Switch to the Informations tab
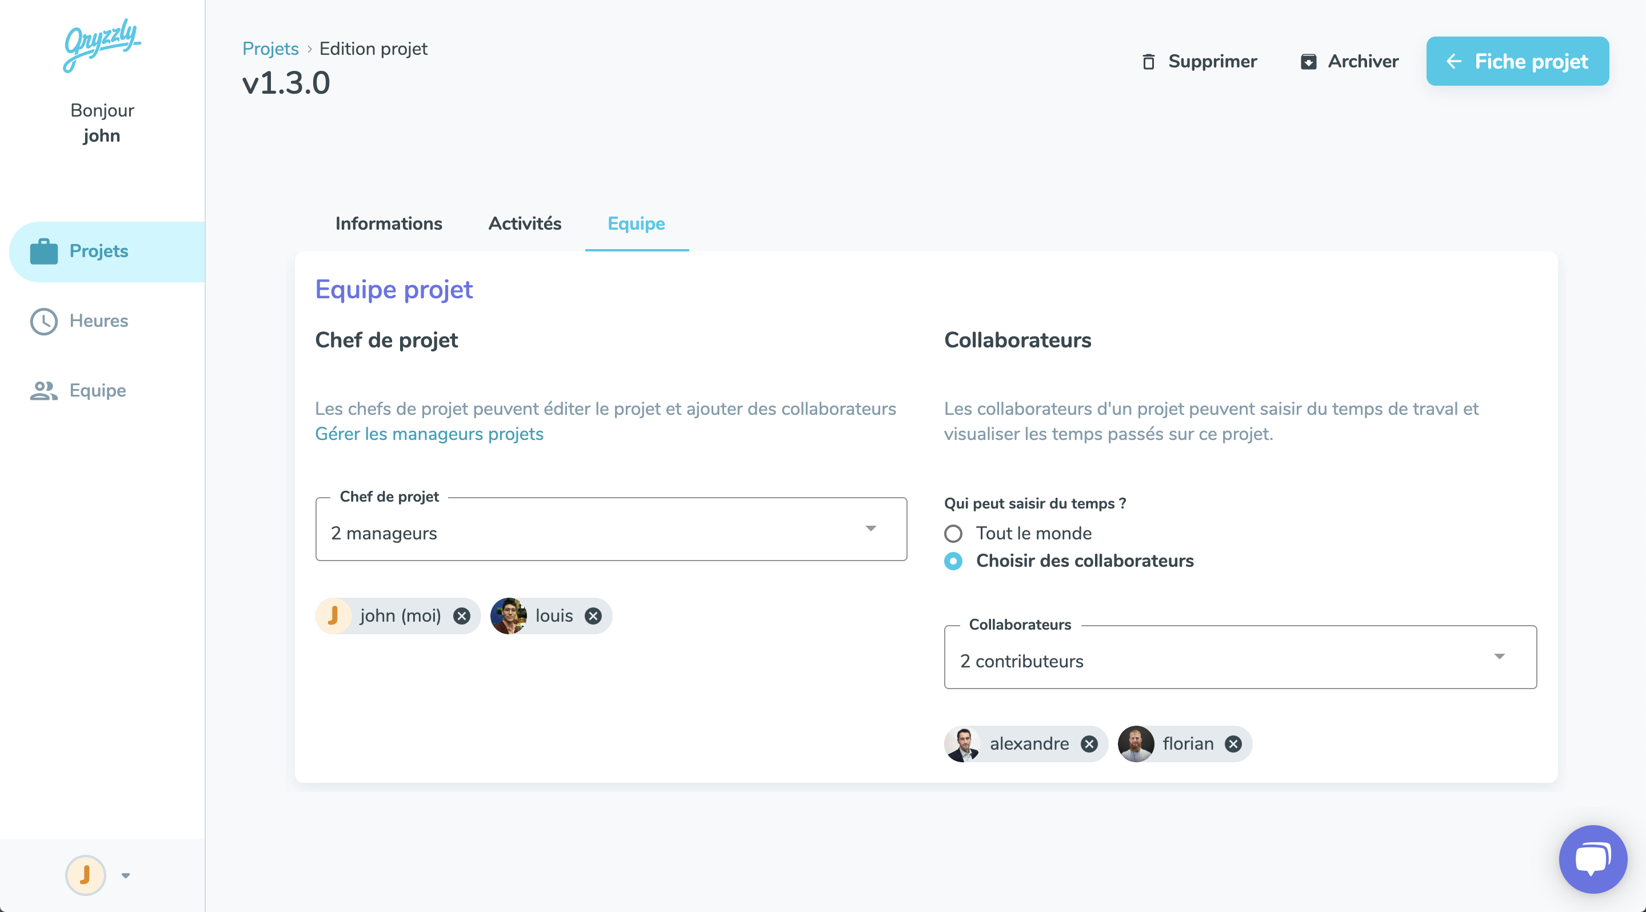1646x912 pixels. pos(389,223)
